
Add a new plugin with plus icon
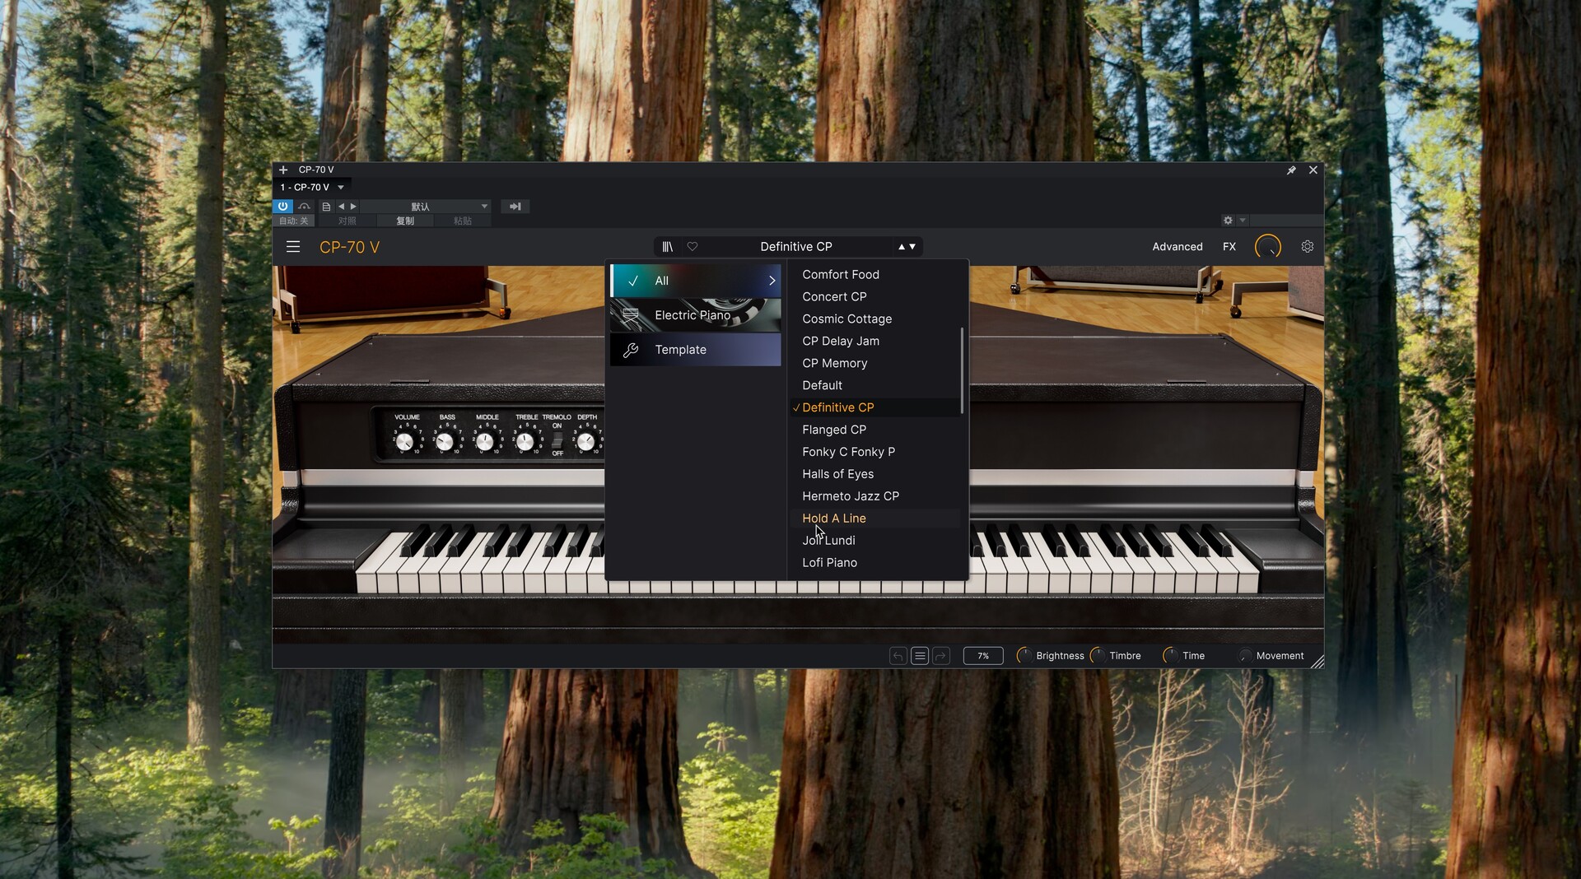point(283,170)
